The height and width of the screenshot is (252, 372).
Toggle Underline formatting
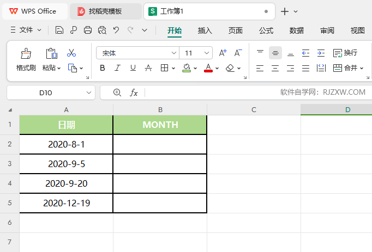pyautogui.click(x=133, y=68)
